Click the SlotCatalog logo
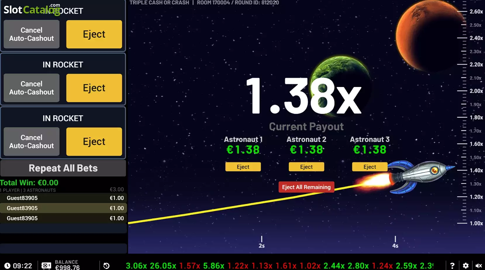This screenshot has width=485, height=270. pos(32,10)
